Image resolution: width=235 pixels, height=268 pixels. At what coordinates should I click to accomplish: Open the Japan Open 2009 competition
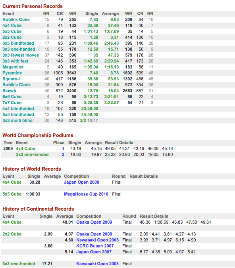pos(82,182)
